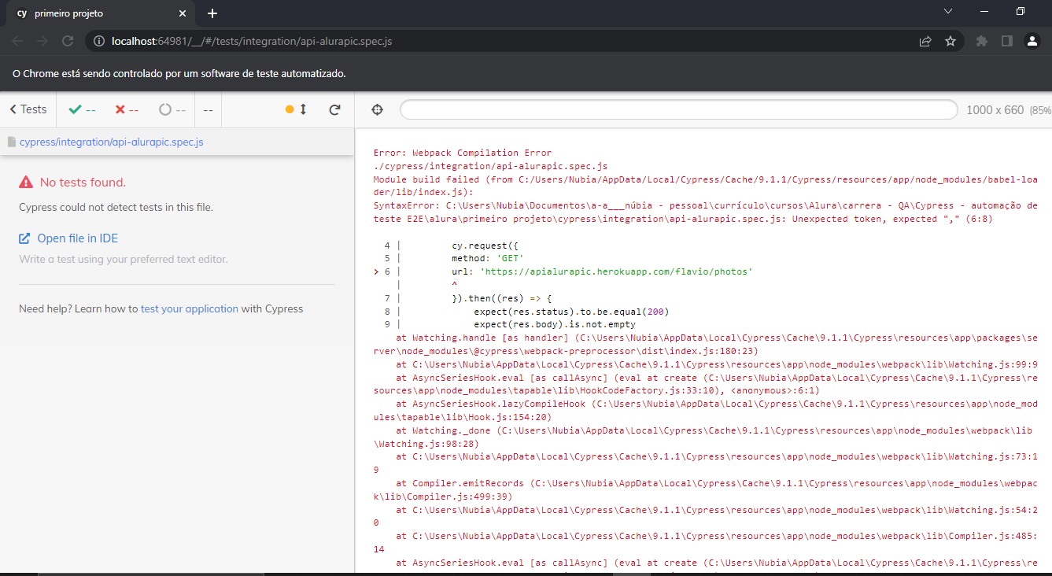
Task: Navigate forward in Chrome
Action: (x=42, y=41)
